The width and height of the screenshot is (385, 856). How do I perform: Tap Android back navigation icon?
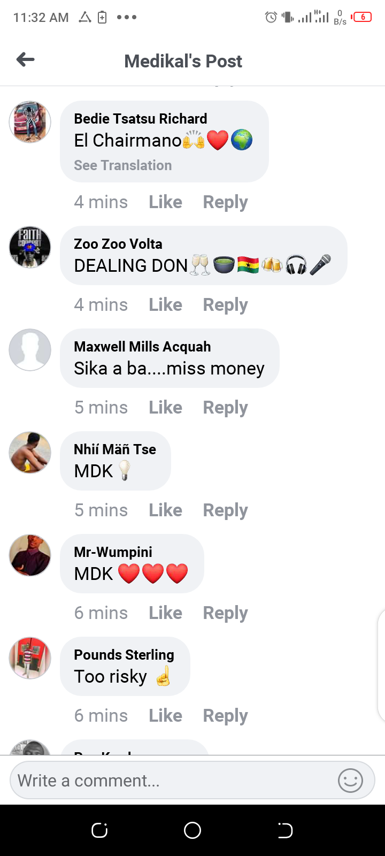[285, 830]
